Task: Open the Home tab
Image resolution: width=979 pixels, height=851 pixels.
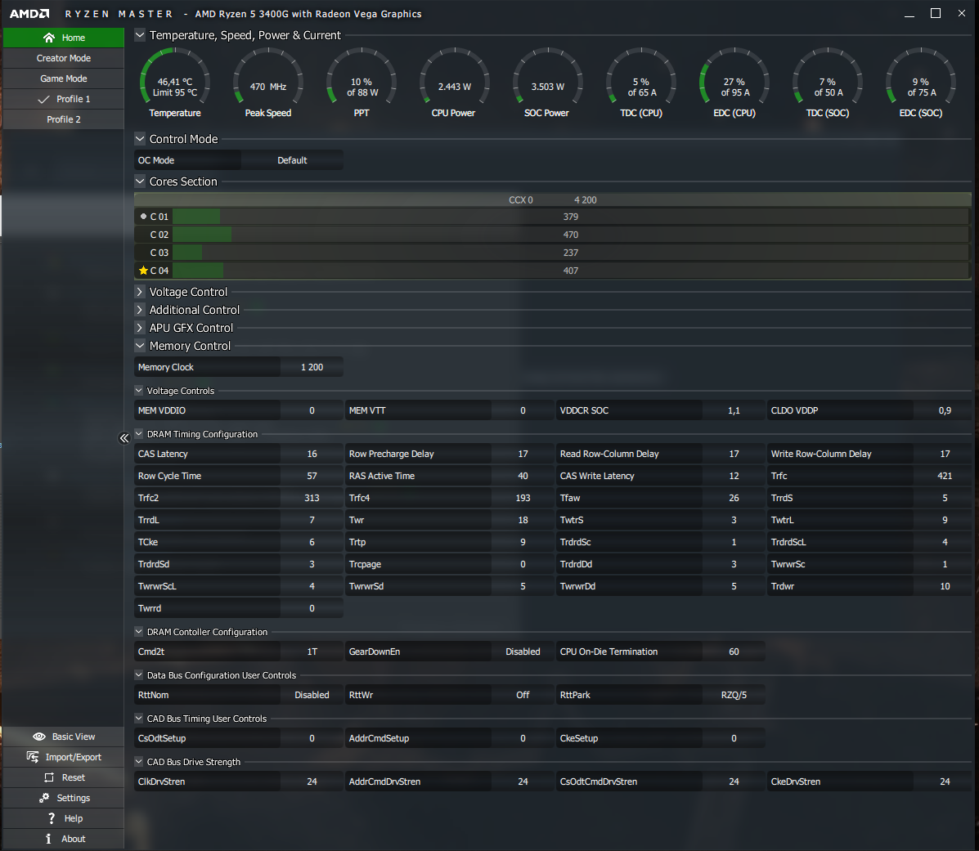Action: (64, 38)
